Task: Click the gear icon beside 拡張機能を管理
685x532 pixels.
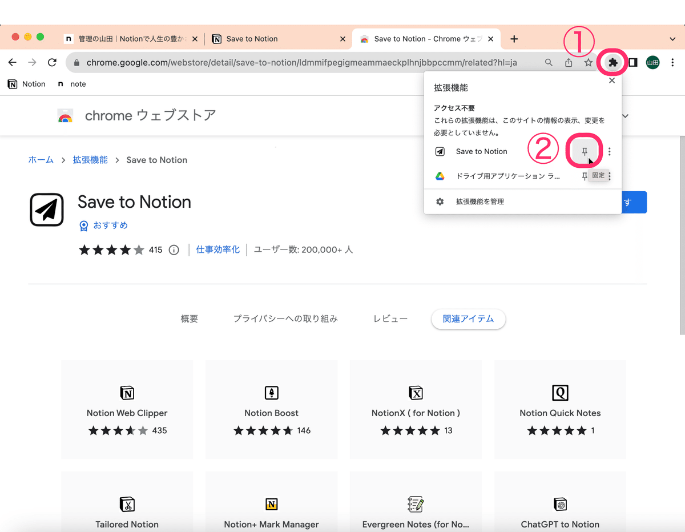Action: (x=440, y=201)
